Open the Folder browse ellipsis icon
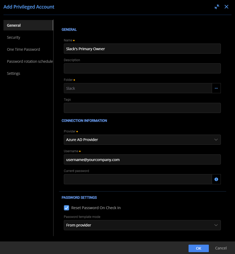235x254 pixels. 216,88
